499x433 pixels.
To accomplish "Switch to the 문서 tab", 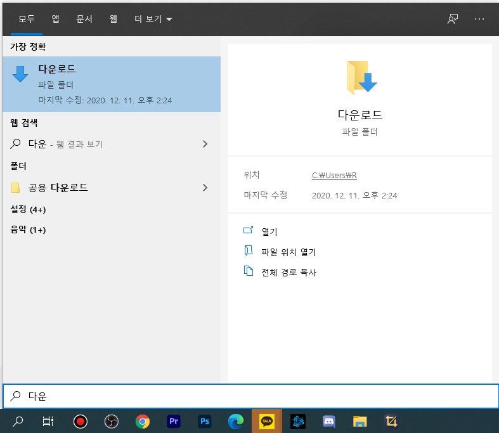I will tap(84, 19).
